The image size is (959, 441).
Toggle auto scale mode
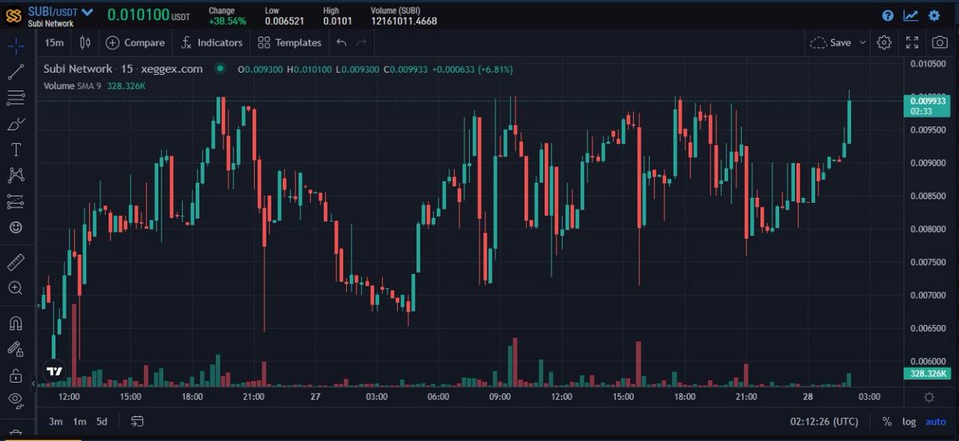pos(935,421)
